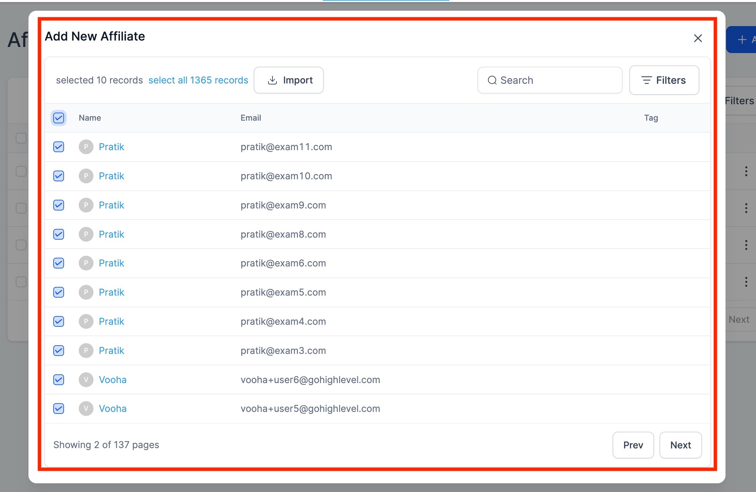Viewport: 756px width, 492px height.
Task: Click the Name column header
Action: click(90, 118)
